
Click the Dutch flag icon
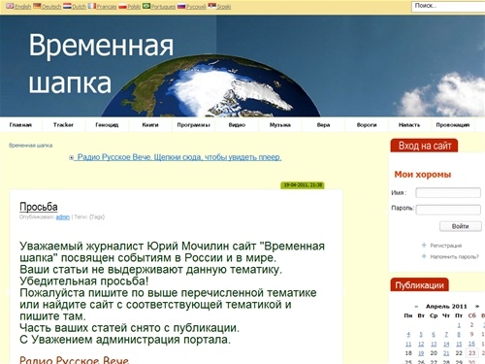[x=67, y=6]
